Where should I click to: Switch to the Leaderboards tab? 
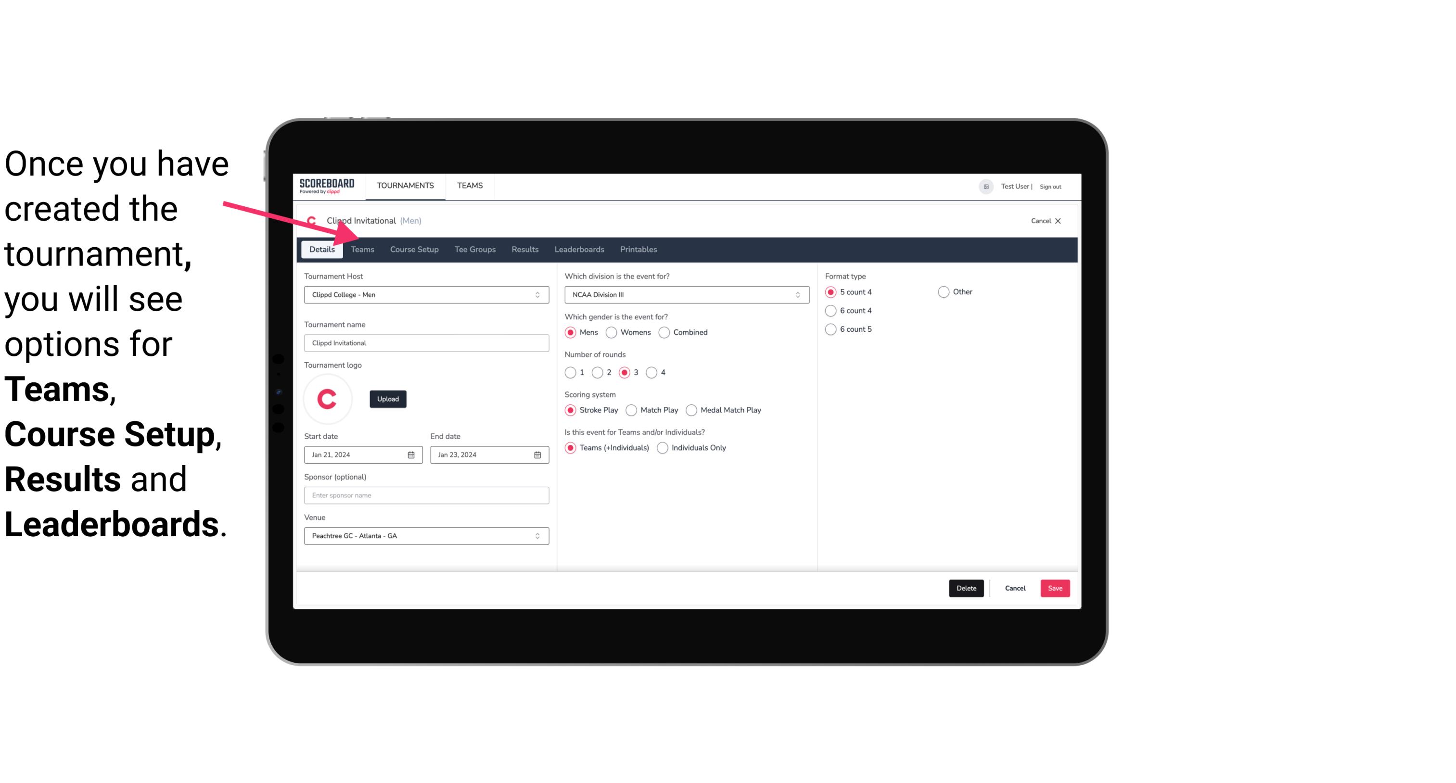click(578, 249)
